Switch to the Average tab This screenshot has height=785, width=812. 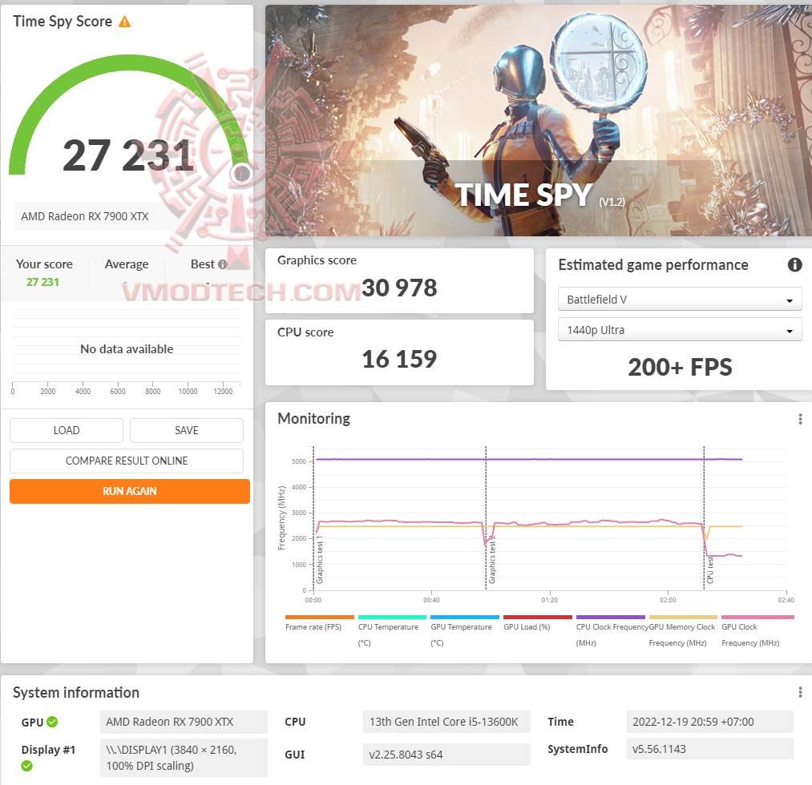127,264
